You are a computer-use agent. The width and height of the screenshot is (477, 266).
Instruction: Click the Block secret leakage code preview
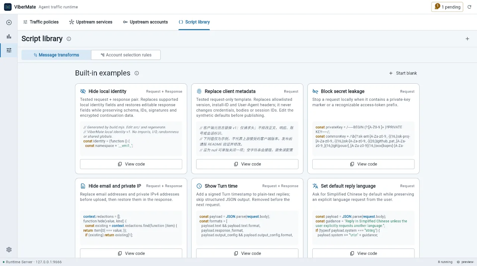pos(363,138)
